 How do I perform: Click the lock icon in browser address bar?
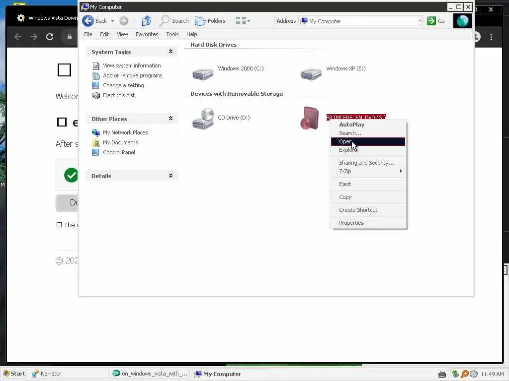(69, 37)
